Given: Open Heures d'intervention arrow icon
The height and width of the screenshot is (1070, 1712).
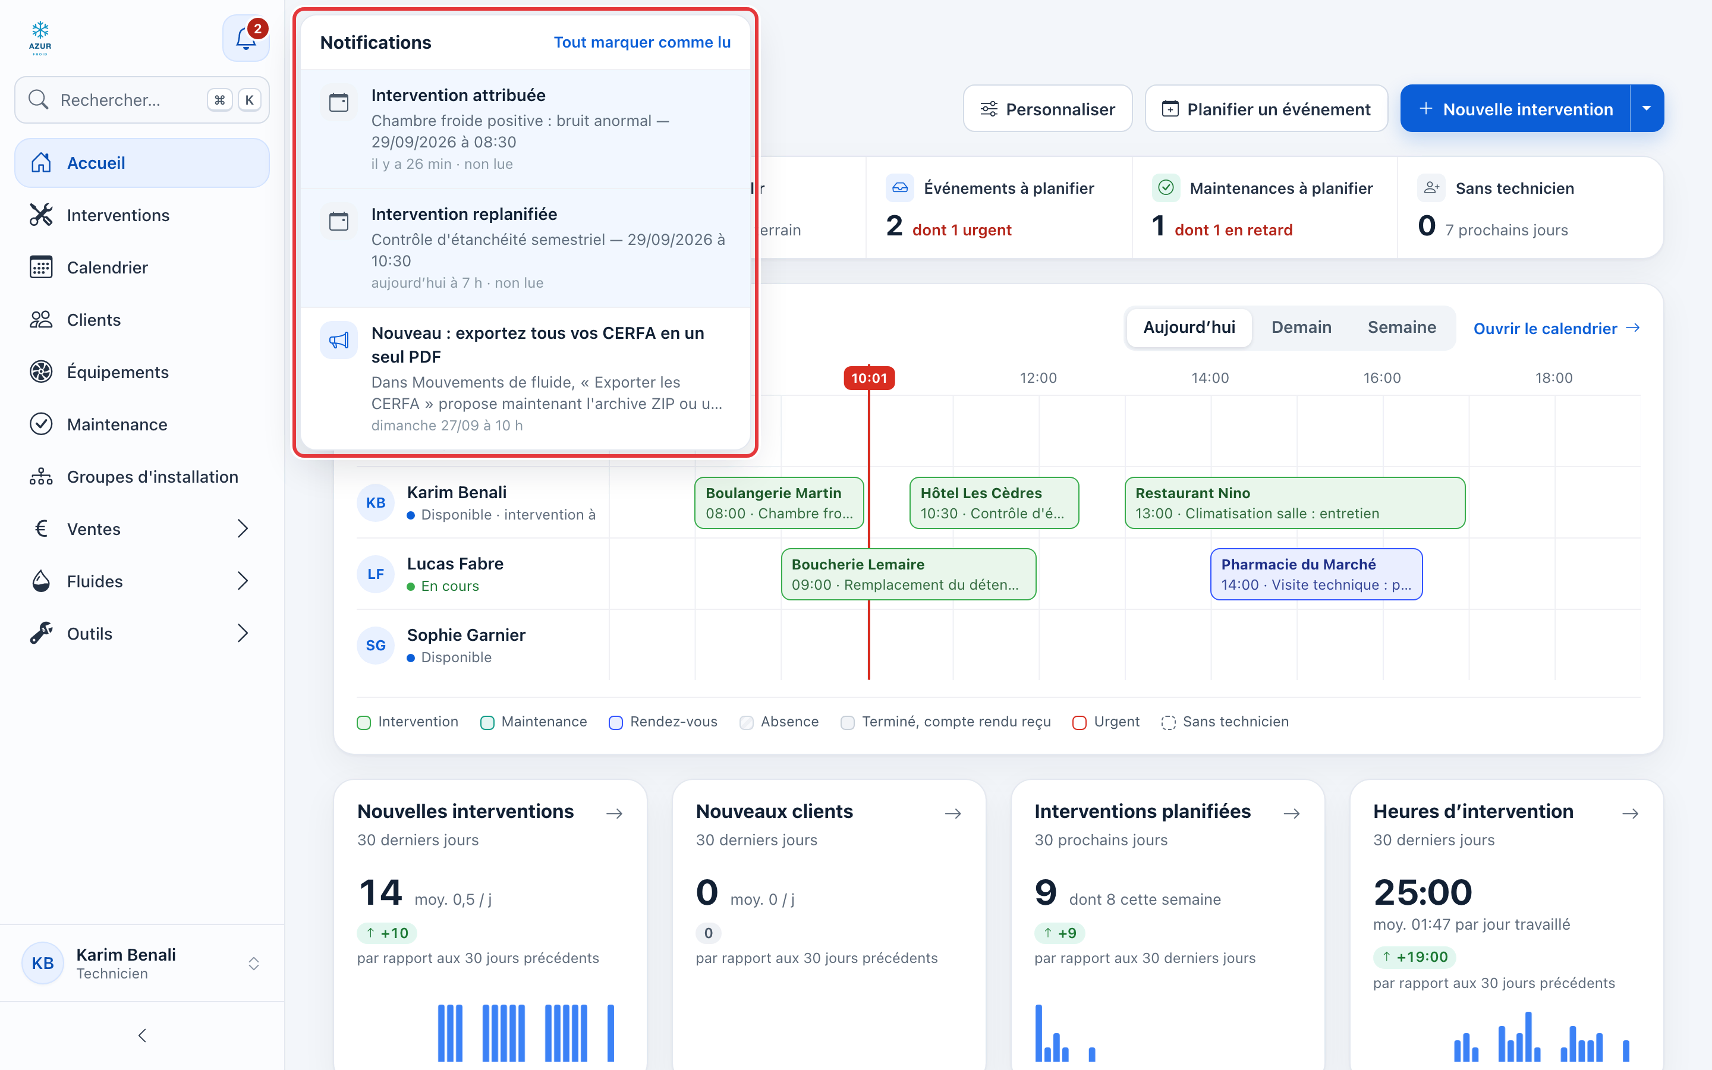Looking at the screenshot, I should [x=1631, y=813].
